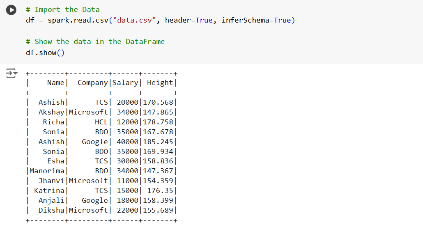Screen dimensions: 423x227
Task: Run the code cell with the play button
Action: [11, 10]
